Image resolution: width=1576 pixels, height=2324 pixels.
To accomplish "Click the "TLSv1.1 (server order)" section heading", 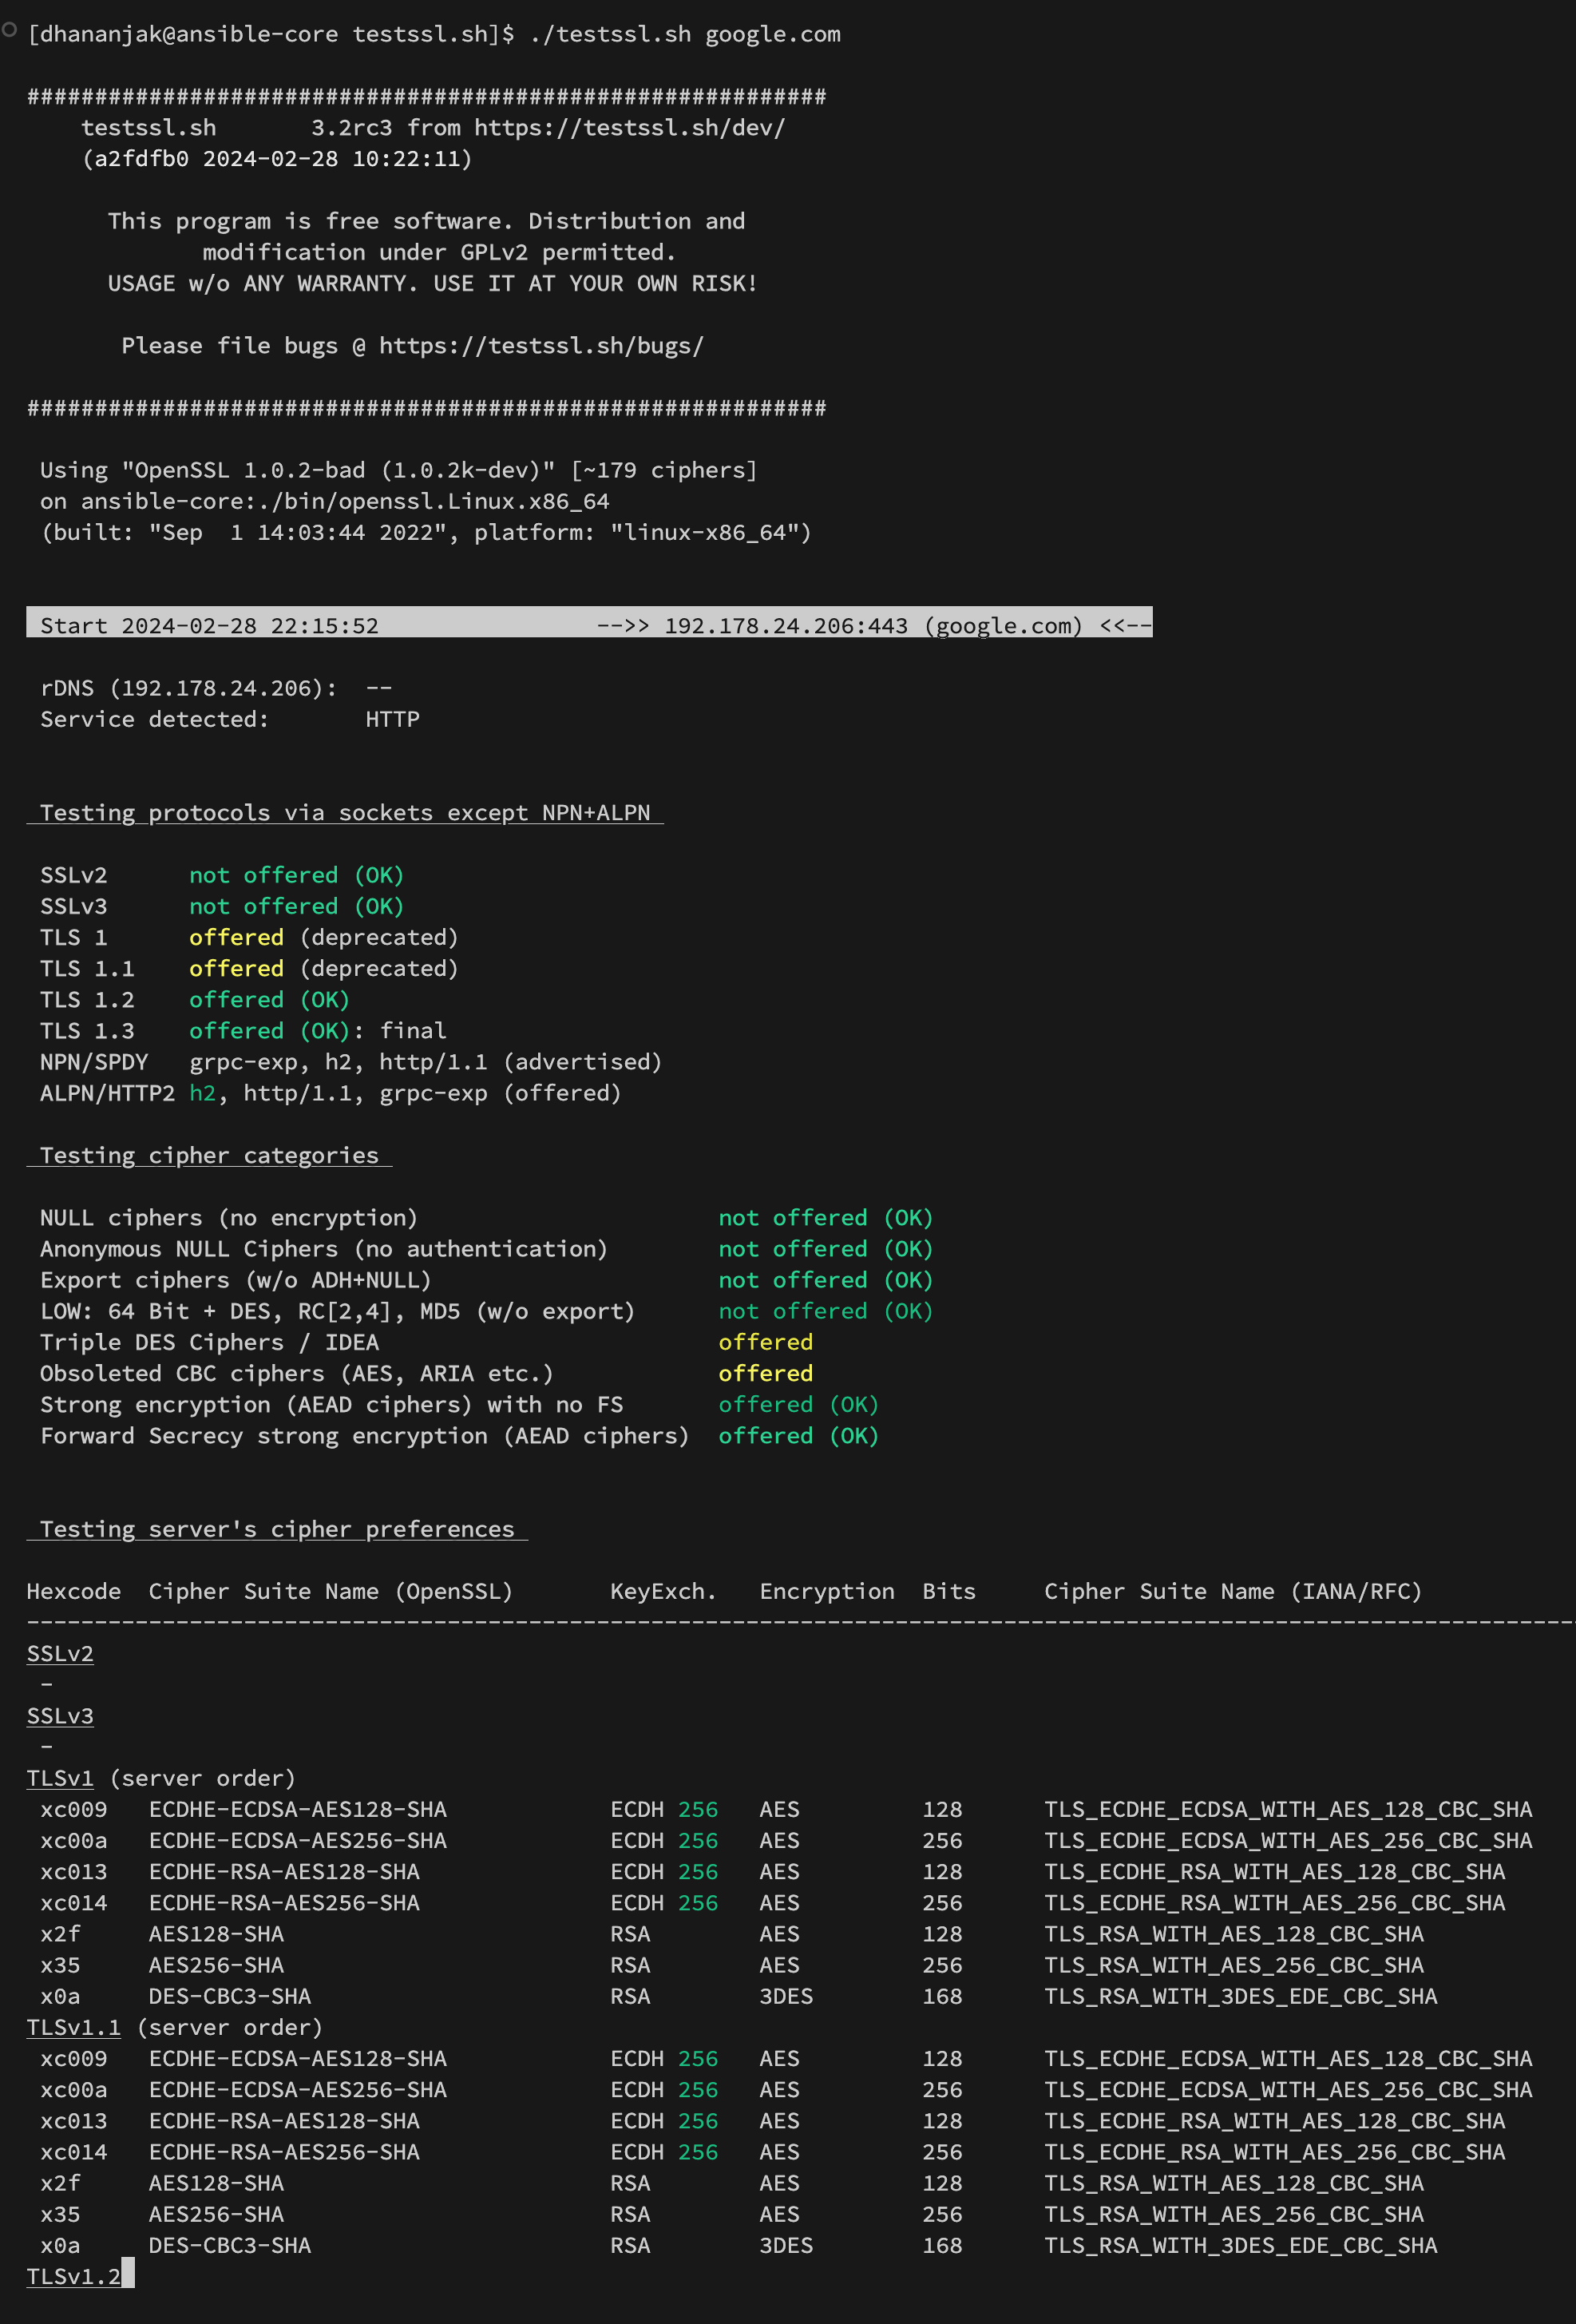I will tap(175, 2027).
